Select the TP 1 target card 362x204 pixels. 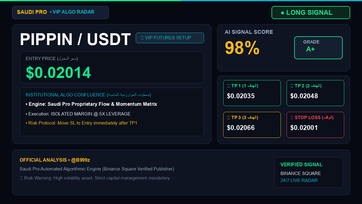pyautogui.click(x=252, y=93)
